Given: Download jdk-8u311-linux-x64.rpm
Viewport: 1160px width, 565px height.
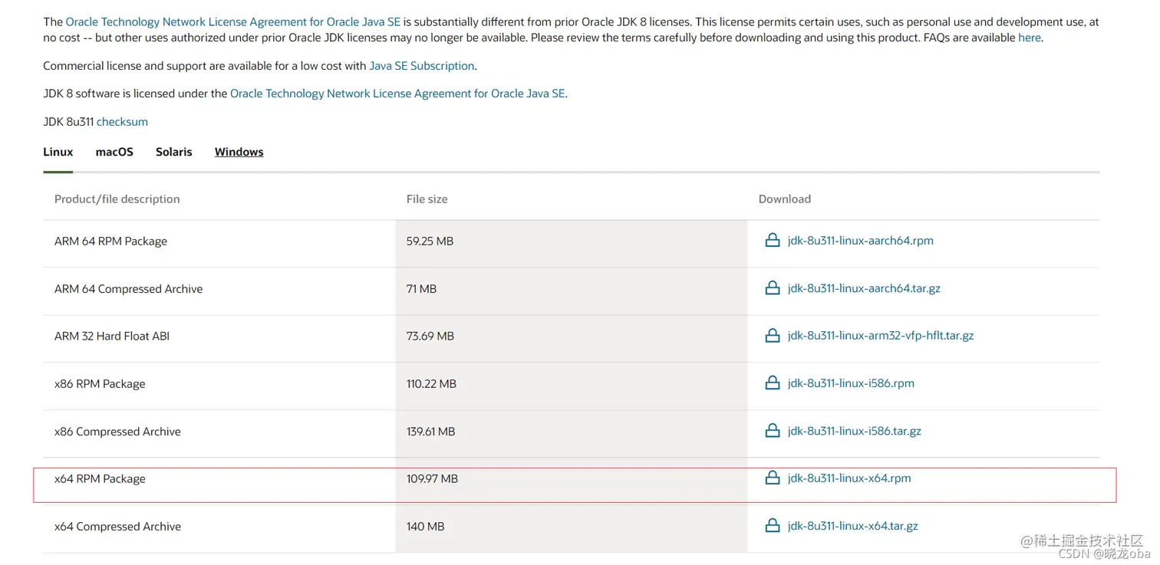Looking at the screenshot, I should (849, 478).
